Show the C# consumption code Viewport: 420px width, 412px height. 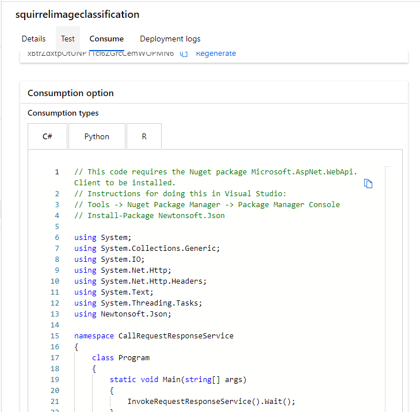(x=47, y=136)
